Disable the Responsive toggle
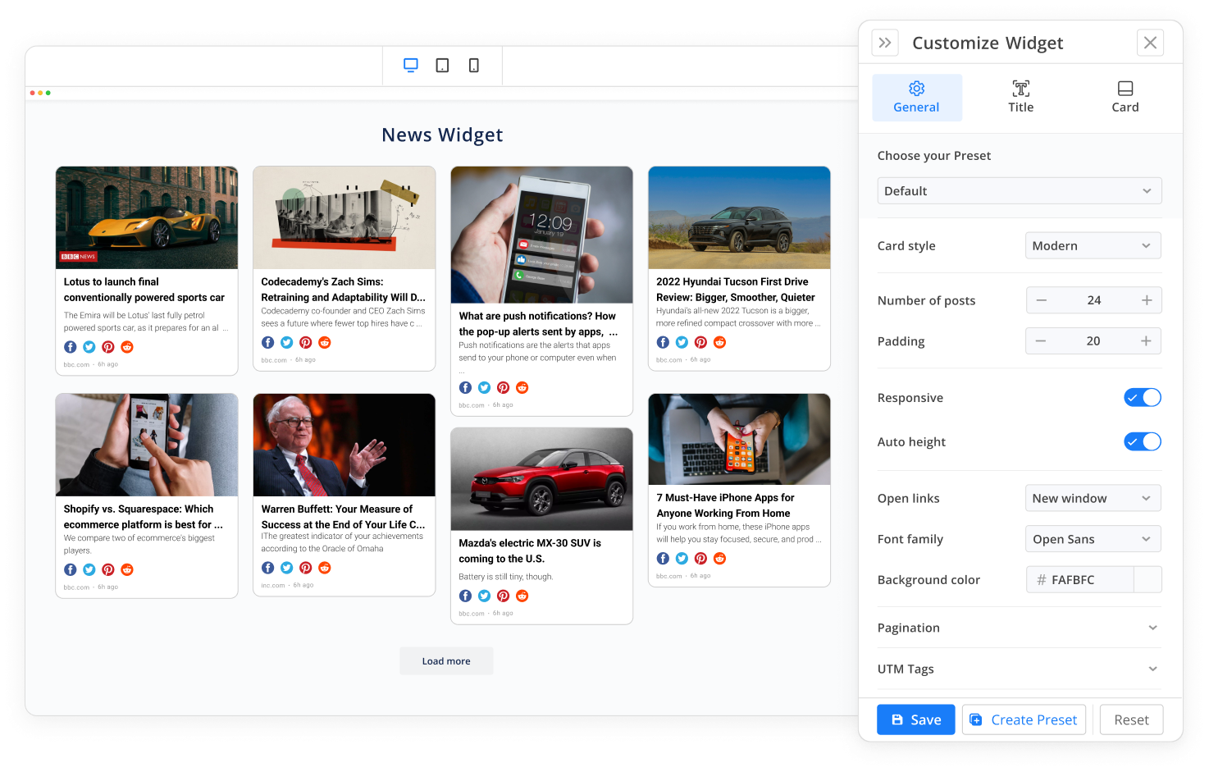The height and width of the screenshot is (772, 1209). click(x=1142, y=397)
